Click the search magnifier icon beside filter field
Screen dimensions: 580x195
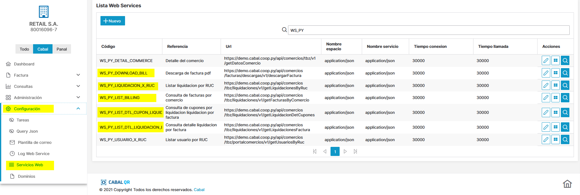tap(284, 30)
